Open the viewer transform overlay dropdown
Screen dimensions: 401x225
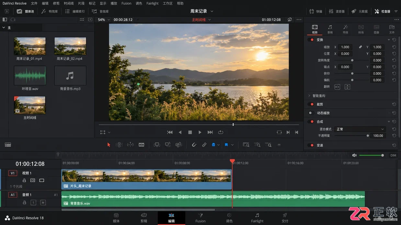tap(109, 132)
